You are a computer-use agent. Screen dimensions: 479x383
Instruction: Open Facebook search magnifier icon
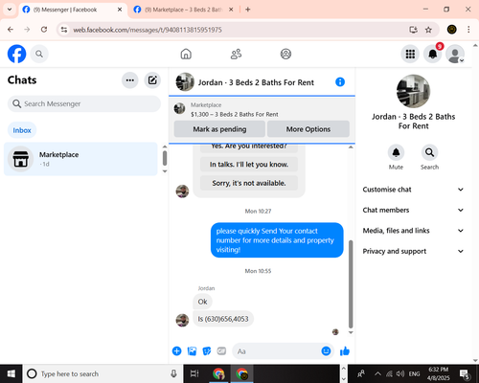[x=39, y=54]
